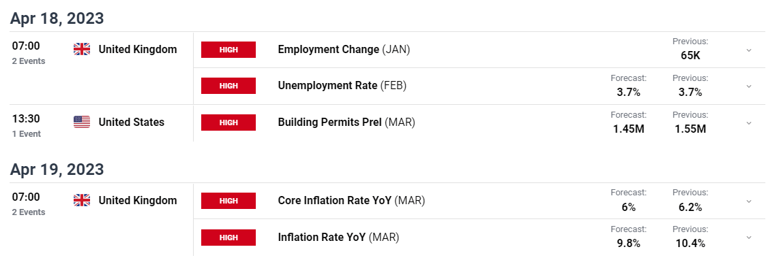Screen dimensions: 766x260
Task: Click the 13:30 United States time entry
Action: [x=26, y=118]
